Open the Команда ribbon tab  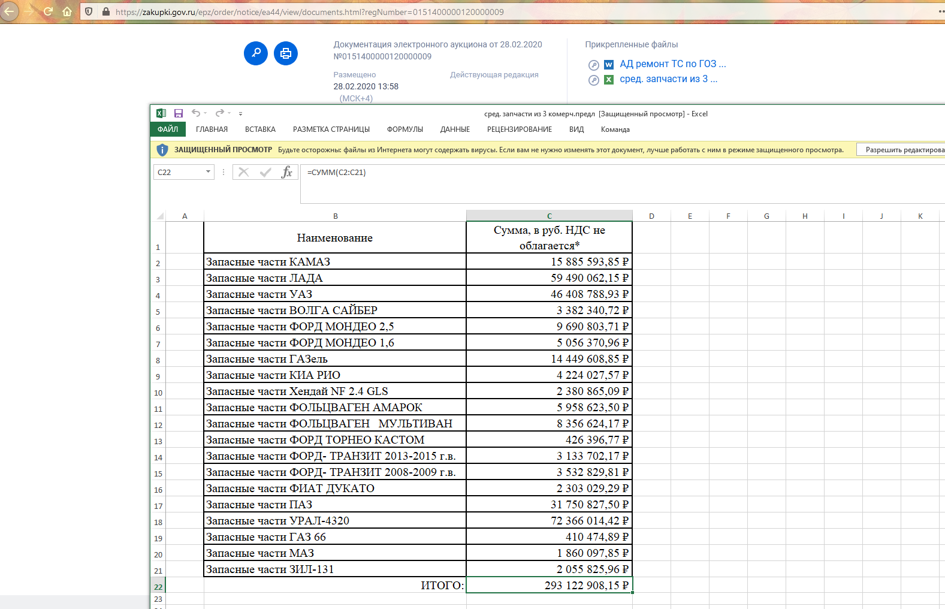(x=615, y=129)
